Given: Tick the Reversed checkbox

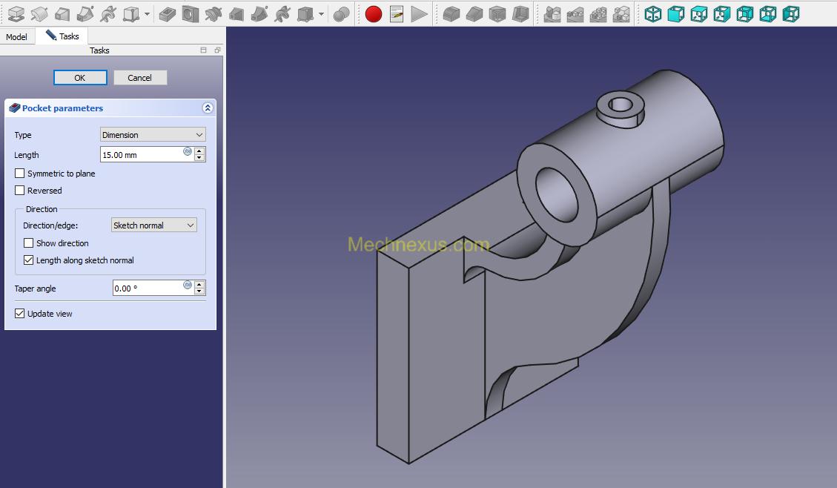Looking at the screenshot, I should pyautogui.click(x=20, y=191).
